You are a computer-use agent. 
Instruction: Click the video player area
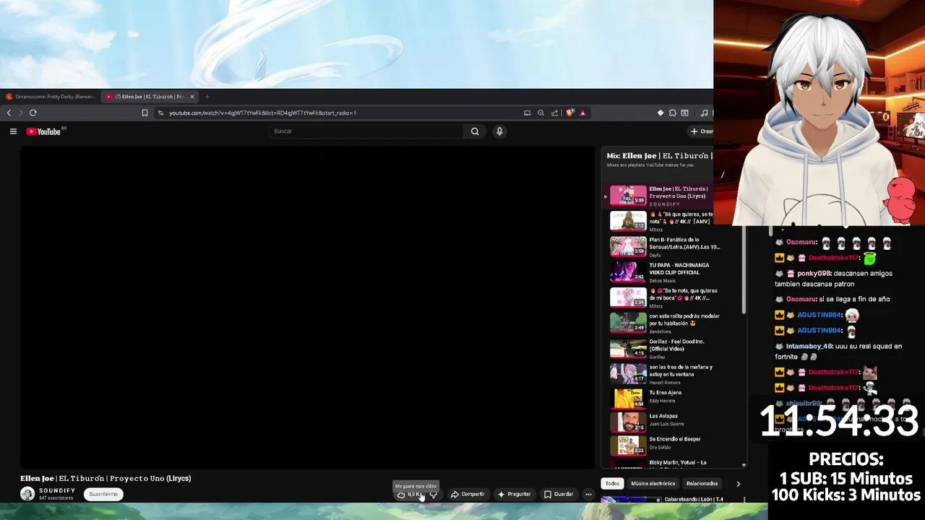click(x=307, y=307)
